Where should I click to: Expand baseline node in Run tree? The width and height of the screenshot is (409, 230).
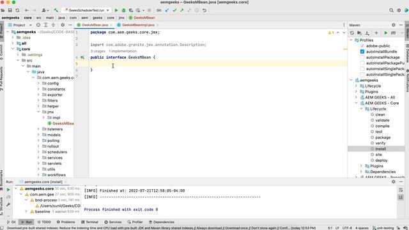point(26,211)
